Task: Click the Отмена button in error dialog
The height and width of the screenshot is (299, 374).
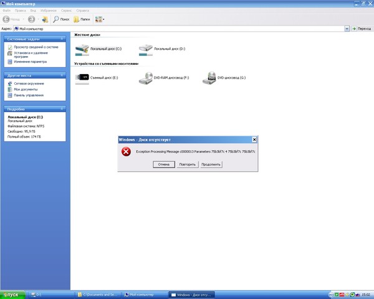Action: (x=163, y=164)
